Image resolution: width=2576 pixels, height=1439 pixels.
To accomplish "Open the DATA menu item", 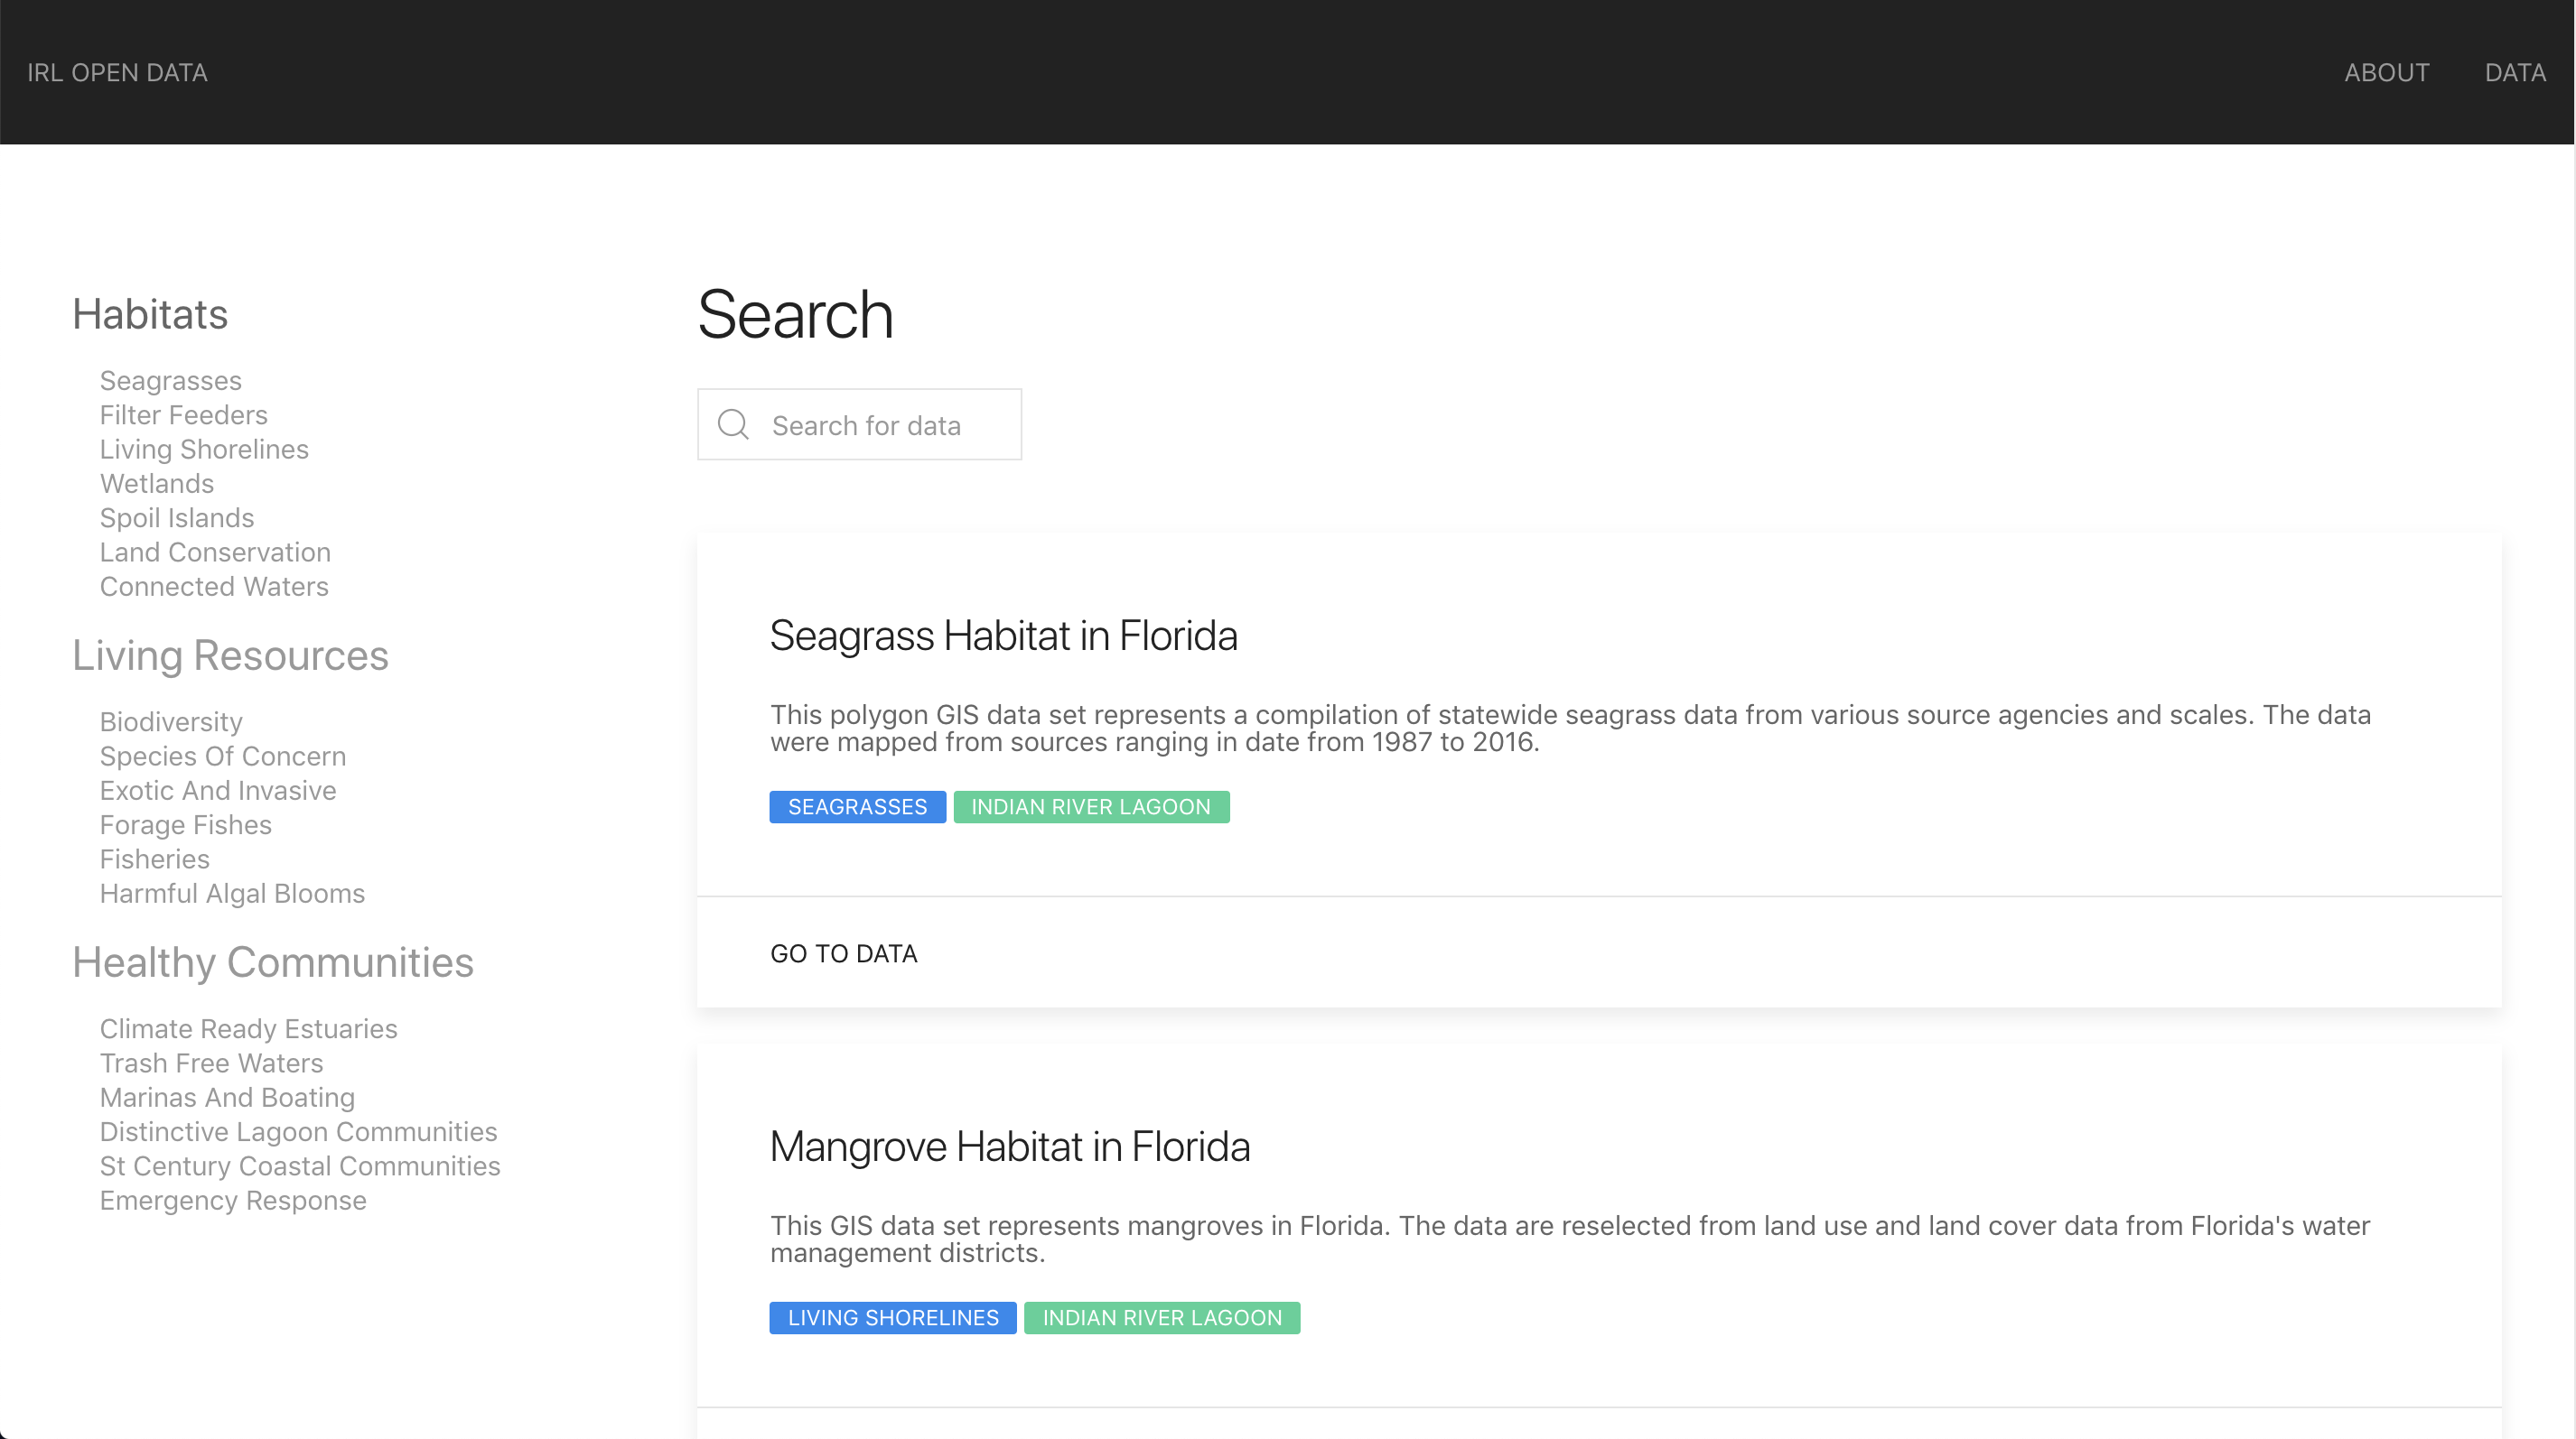I will (x=2514, y=73).
